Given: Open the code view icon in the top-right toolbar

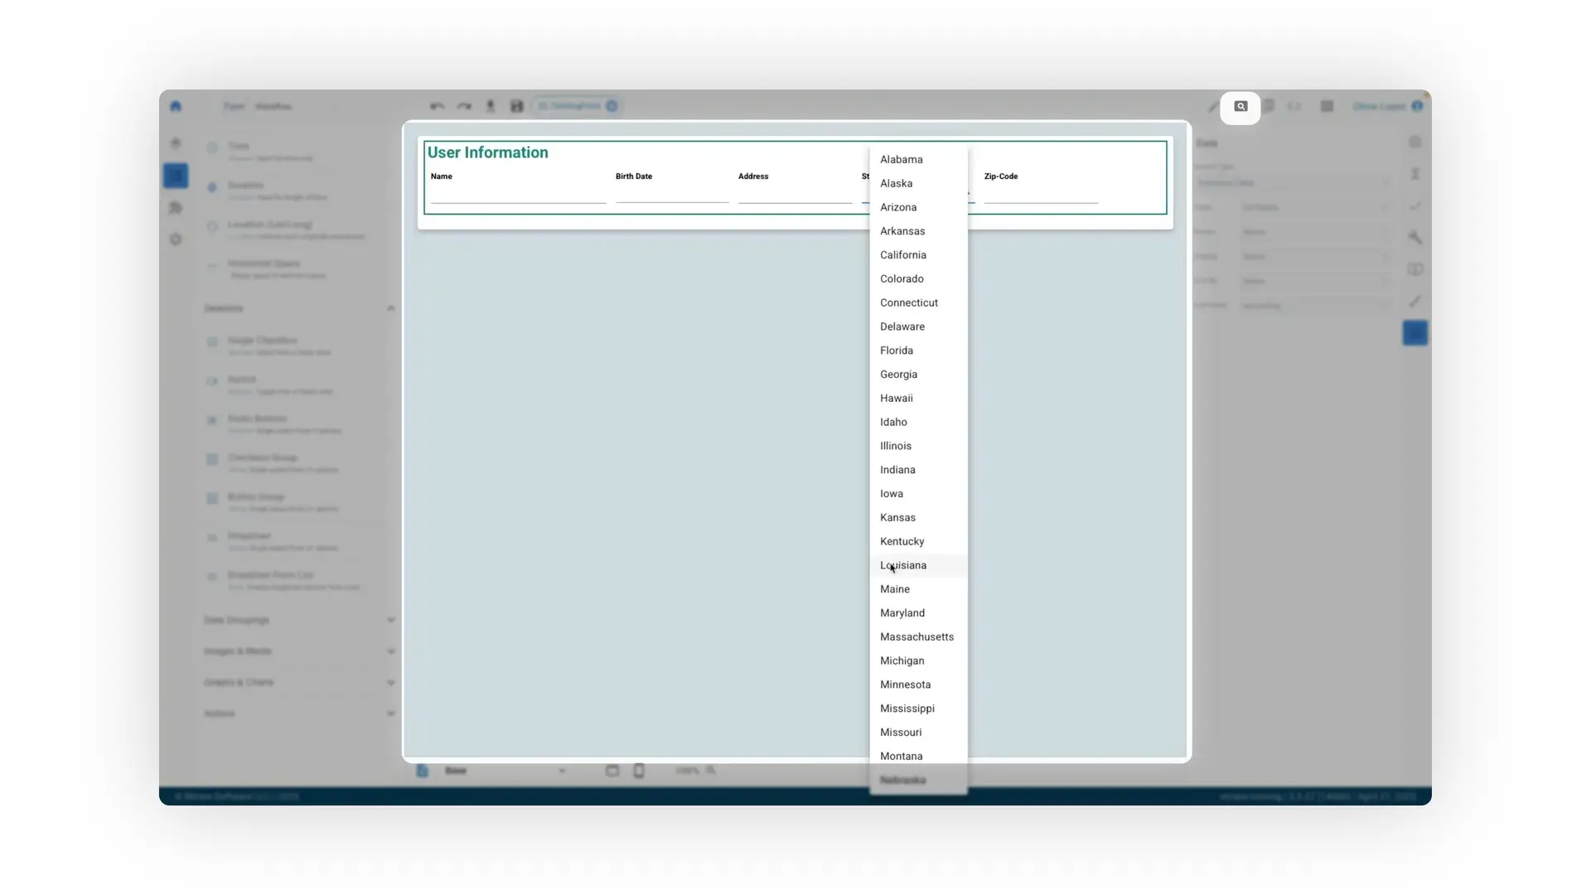Looking at the screenshot, I should coord(1294,106).
